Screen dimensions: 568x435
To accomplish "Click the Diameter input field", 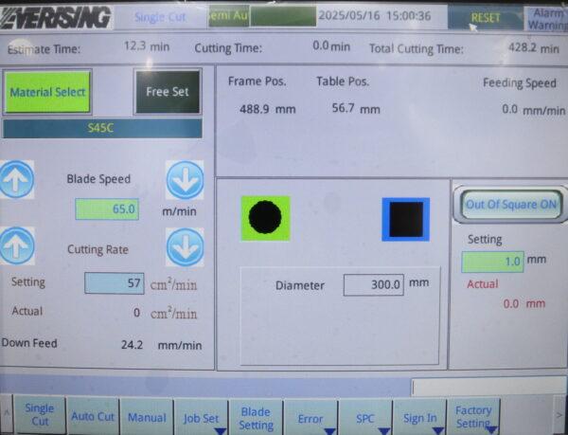I will coord(373,284).
